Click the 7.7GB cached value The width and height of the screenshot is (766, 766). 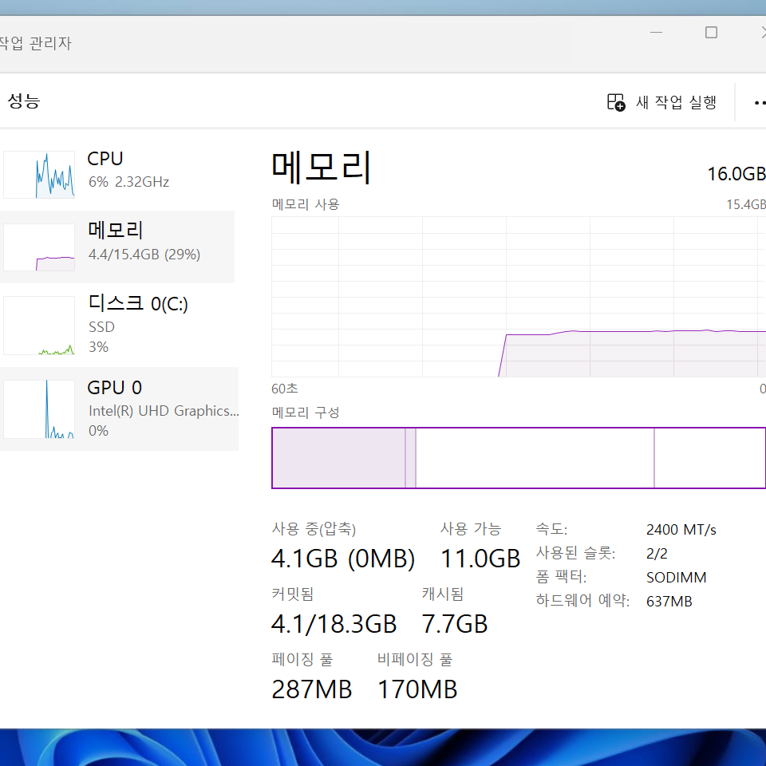(454, 624)
